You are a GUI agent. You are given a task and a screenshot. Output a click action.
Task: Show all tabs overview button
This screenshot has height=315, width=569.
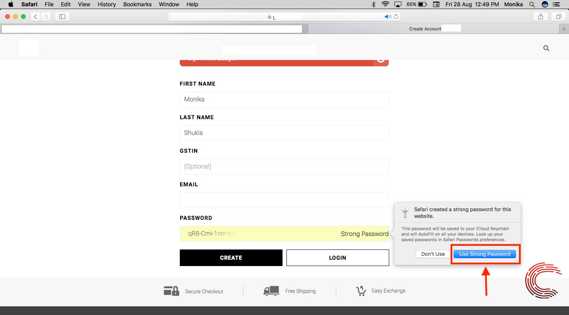[x=559, y=17]
